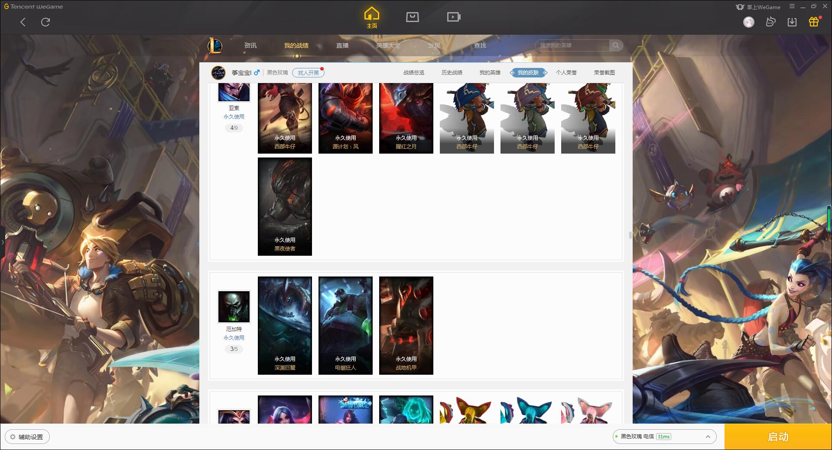Open the 我的战绩 tab

point(296,45)
